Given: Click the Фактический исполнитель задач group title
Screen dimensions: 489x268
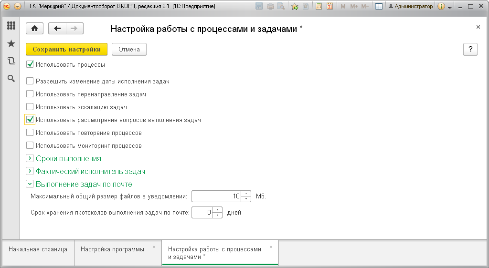Looking at the screenshot, I should [x=90, y=171].
